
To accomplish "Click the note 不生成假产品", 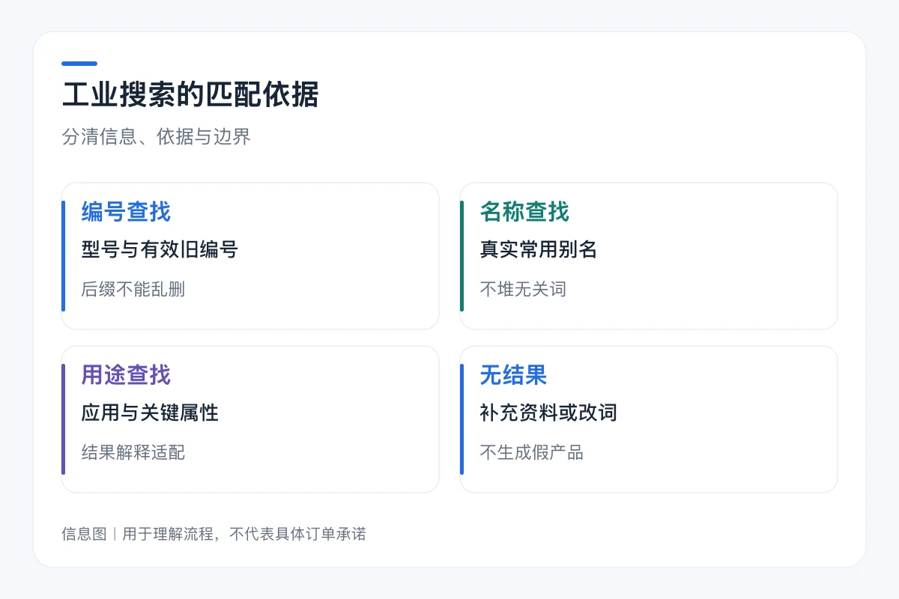I will click(x=532, y=452).
